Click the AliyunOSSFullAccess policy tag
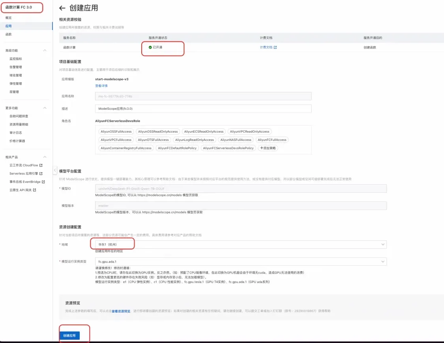444x343 pixels. 116,131
